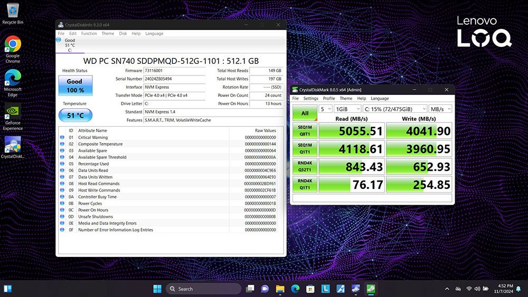Open the Microsoft Edge desktop shortcut
The image size is (528, 297).
pyautogui.click(x=13, y=83)
